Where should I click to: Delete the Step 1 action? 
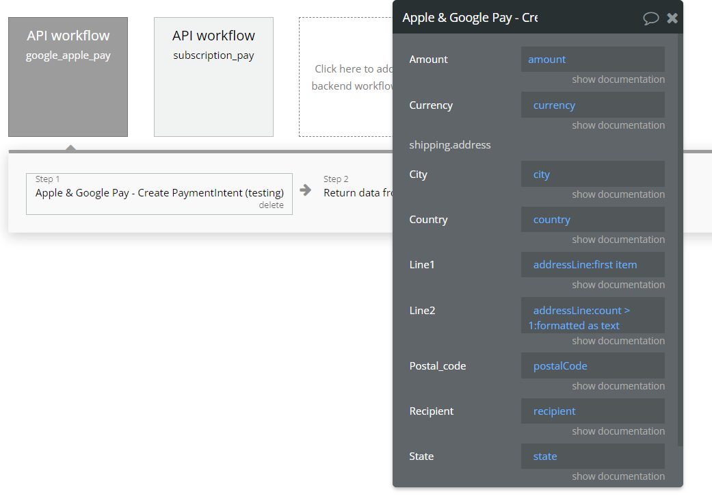pyautogui.click(x=271, y=205)
